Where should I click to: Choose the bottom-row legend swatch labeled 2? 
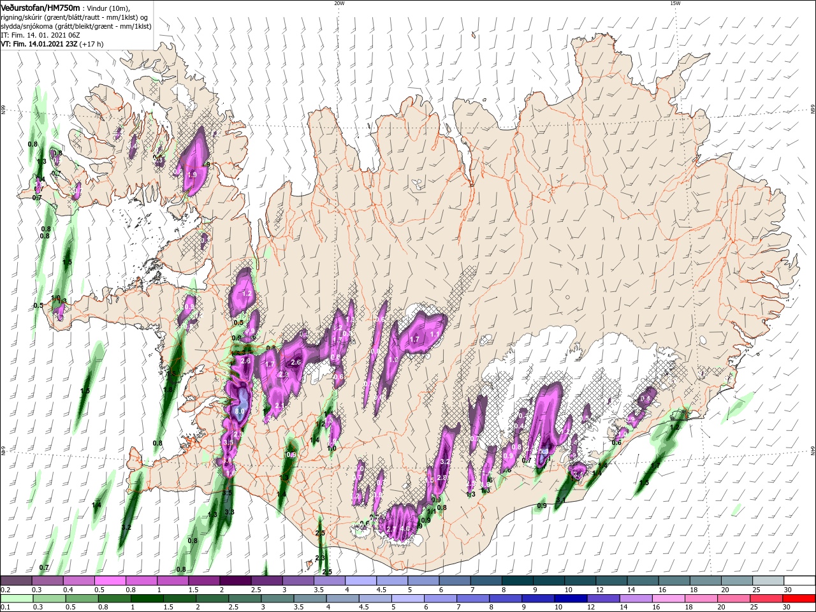212,599
